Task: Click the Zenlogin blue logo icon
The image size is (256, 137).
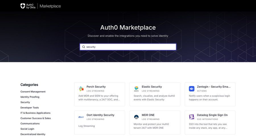Action: [191, 89]
